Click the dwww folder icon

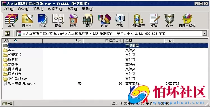[5, 50]
